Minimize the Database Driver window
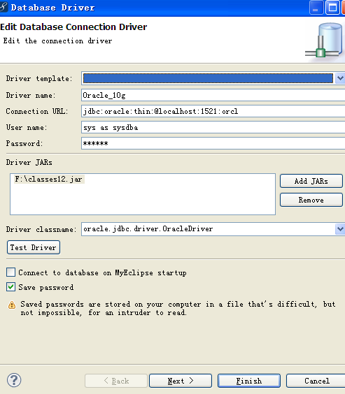345x394 pixels. click(x=316, y=8)
